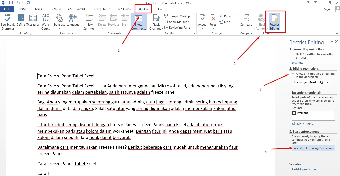
Task: Jump to the Next change
Action: point(225,22)
